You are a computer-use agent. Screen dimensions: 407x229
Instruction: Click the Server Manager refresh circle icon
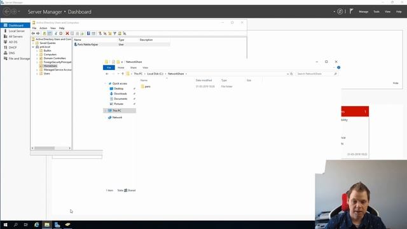pyautogui.click(x=340, y=11)
